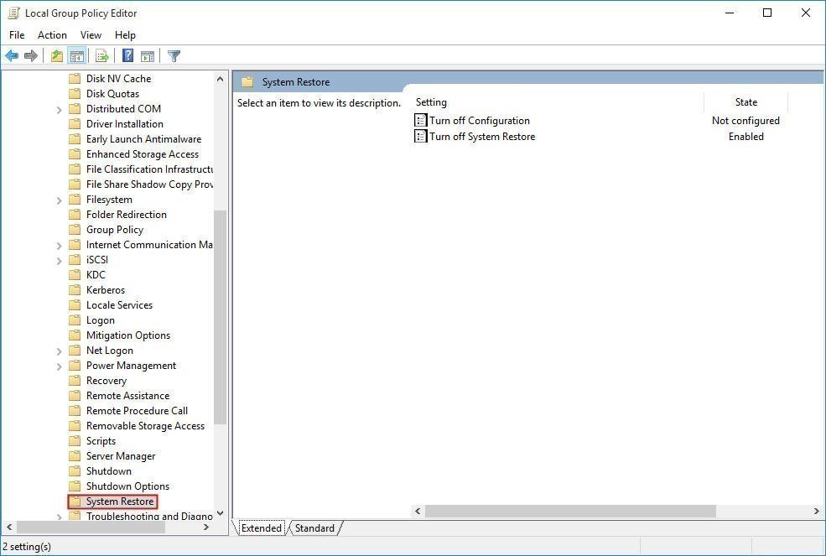
Task: Select the Driver Installation folder
Action: click(125, 124)
